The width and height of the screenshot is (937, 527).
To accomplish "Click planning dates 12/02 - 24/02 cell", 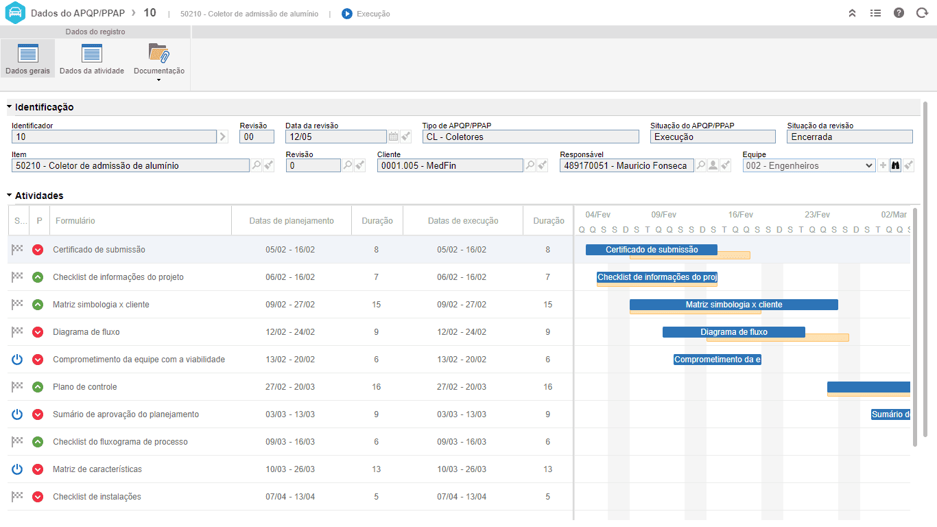I will pyautogui.click(x=290, y=332).
